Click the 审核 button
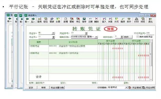The image size is (161, 99). click(x=43, y=88)
